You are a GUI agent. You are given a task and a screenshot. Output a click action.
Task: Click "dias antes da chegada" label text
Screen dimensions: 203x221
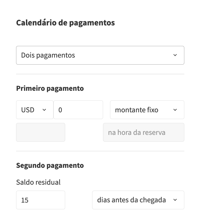[131, 200]
